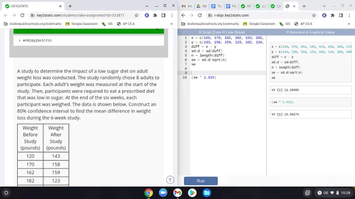This screenshot has width=355, height=199.
Task: Click code line 'sd.d = sd(diff)' in editor
Action: tap(207, 51)
